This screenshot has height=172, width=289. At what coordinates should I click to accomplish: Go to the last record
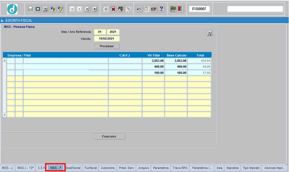tap(95, 9)
